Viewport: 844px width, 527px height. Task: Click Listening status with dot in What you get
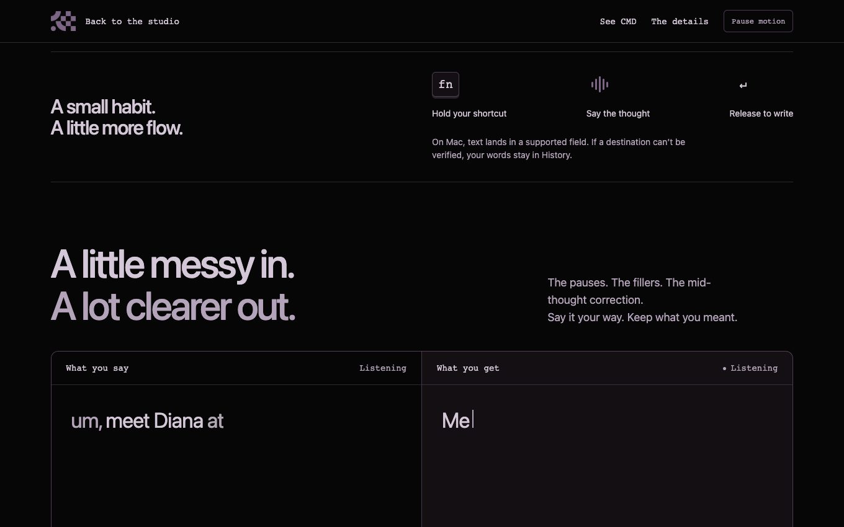click(x=750, y=368)
